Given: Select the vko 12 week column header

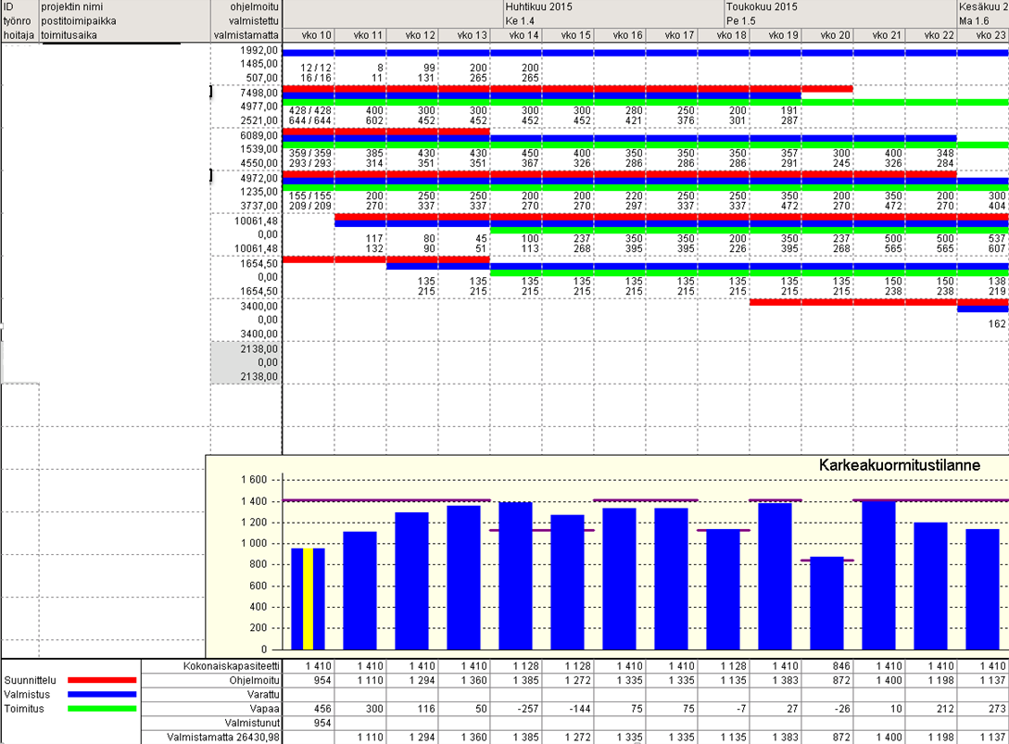Looking at the screenshot, I should (412, 35).
